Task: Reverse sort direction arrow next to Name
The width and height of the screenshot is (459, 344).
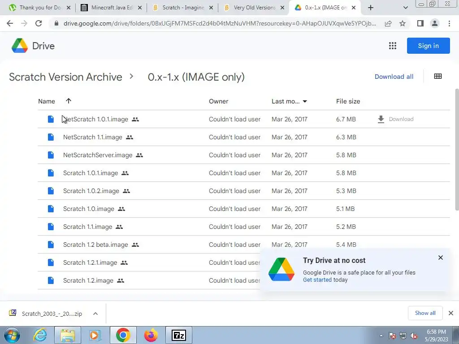Action: pos(69,101)
